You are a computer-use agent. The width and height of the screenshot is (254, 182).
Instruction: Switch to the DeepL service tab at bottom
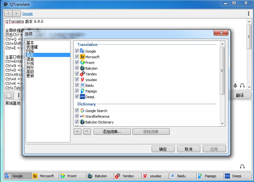pyautogui.click(x=238, y=176)
